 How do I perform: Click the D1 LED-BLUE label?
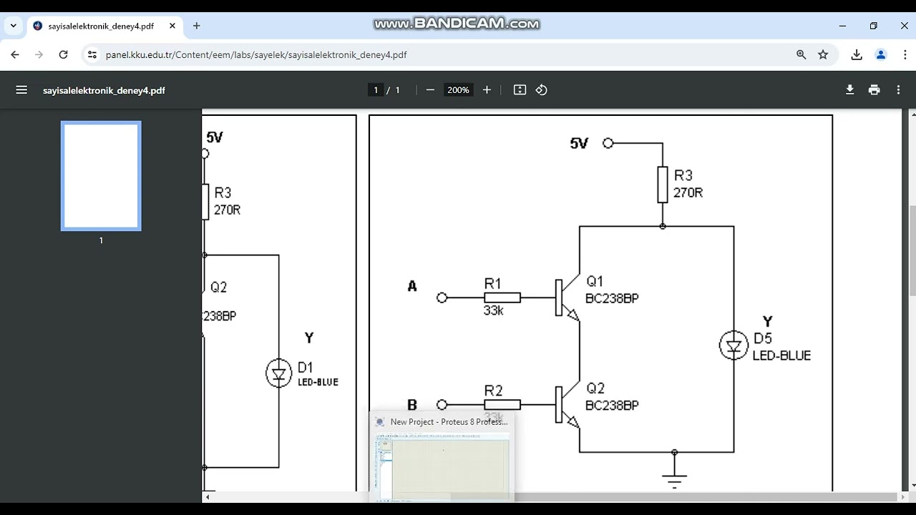[x=318, y=373]
